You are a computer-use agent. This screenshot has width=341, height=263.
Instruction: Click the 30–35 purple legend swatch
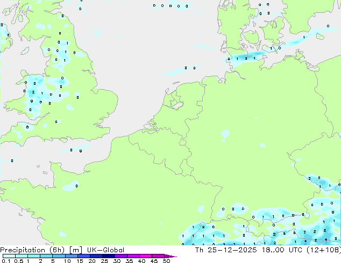tap(120, 256)
